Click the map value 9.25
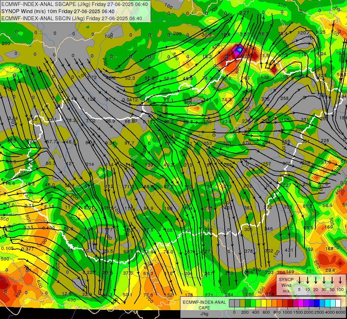 (321, 32)
